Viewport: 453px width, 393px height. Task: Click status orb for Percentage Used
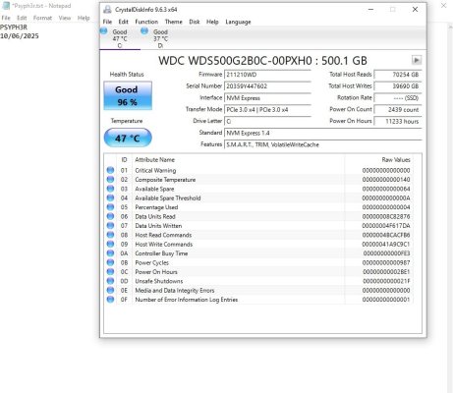[110, 207]
